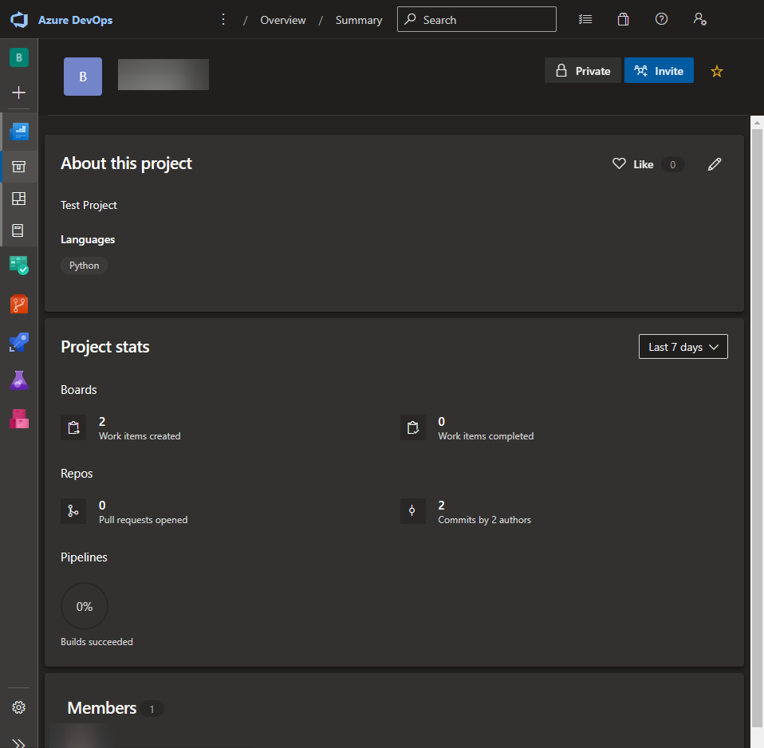Click the pull request branch icon
764x748 pixels.
(73, 511)
